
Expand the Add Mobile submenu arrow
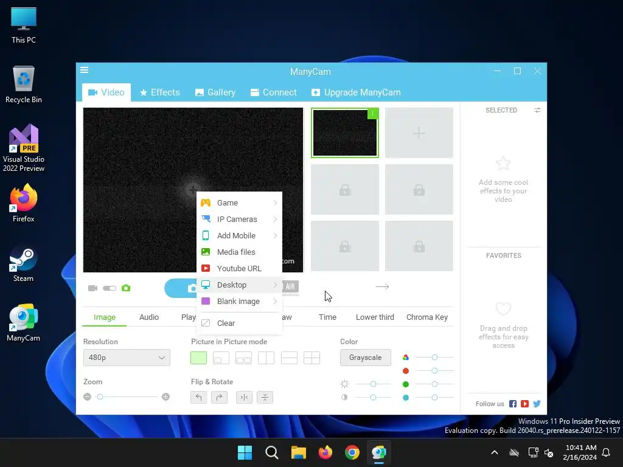(275, 235)
